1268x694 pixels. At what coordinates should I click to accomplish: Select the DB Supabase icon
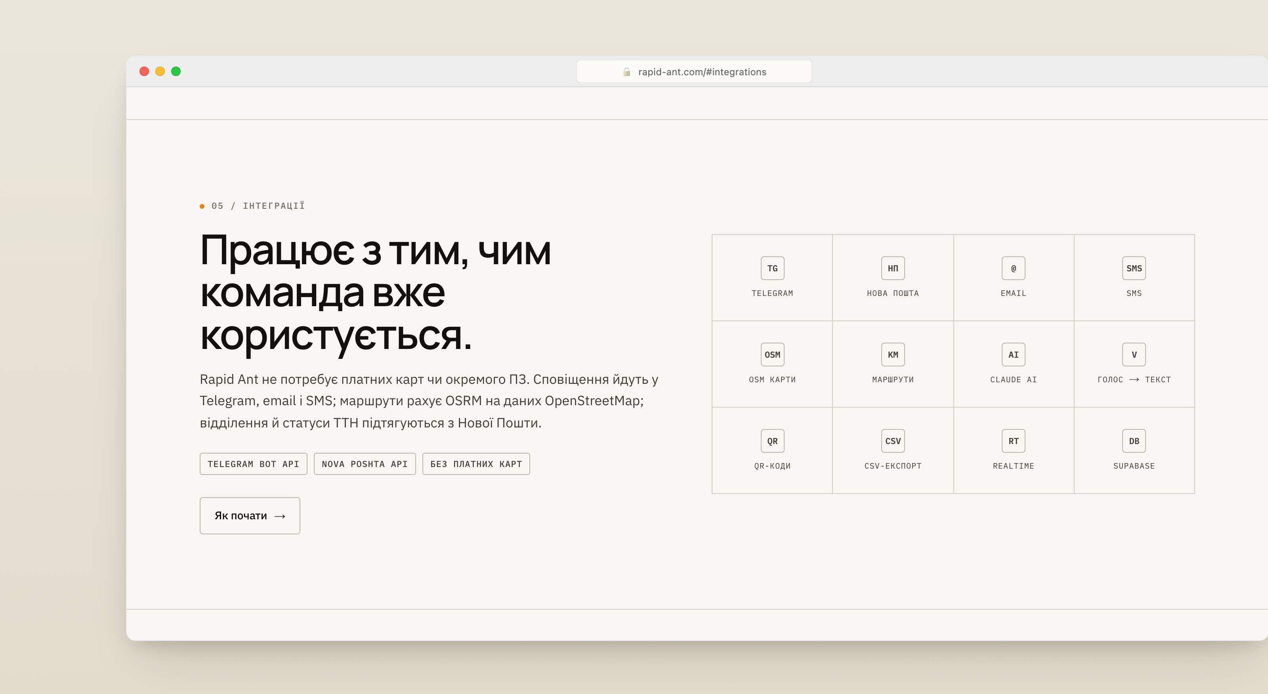pos(1134,441)
